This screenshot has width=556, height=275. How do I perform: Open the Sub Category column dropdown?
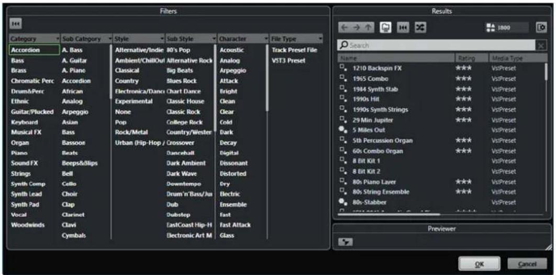point(109,39)
